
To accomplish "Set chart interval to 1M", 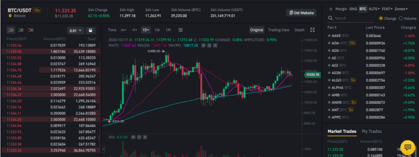I will 168,30.
